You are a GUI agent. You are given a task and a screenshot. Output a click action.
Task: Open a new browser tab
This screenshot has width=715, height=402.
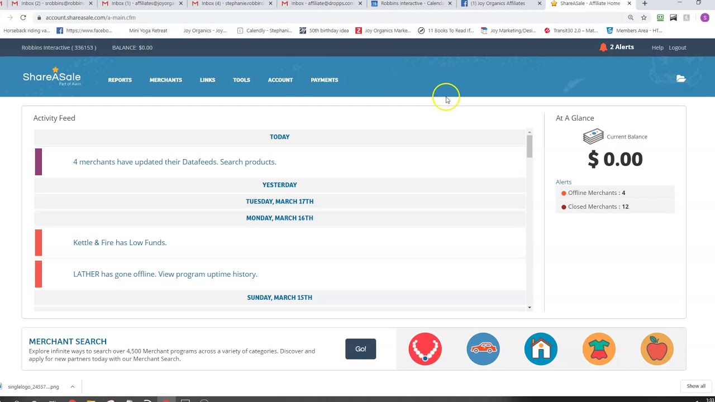(645, 3)
